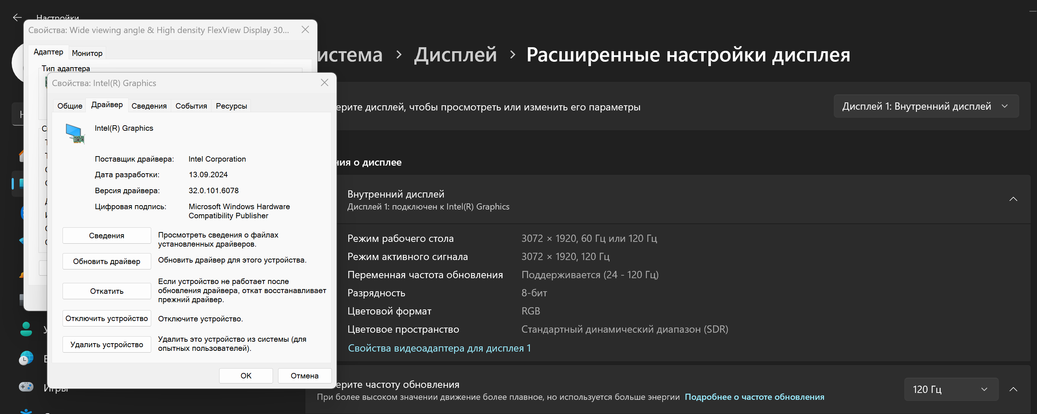Open Свойства видеоадаптера для дисплея 1 link
This screenshot has width=1037, height=414.
[439, 348]
